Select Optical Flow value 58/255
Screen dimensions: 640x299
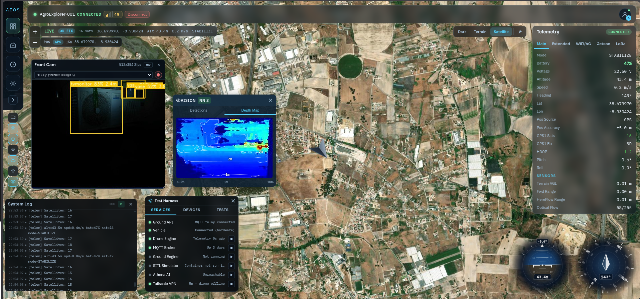(624, 208)
